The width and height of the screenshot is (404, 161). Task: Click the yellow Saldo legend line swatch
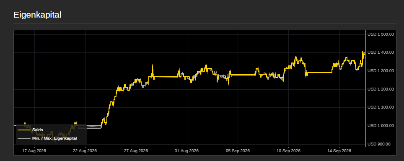(24, 130)
